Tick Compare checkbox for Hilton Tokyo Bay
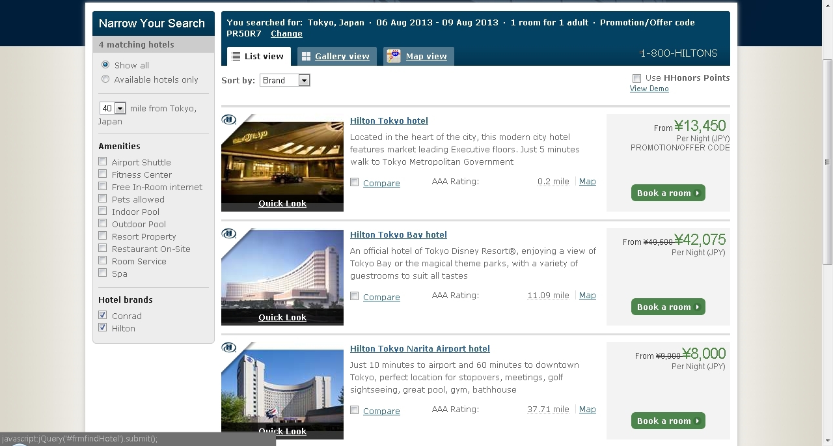Image resolution: width=833 pixels, height=446 pixels. pyautogui.click(x=355, y=296)
